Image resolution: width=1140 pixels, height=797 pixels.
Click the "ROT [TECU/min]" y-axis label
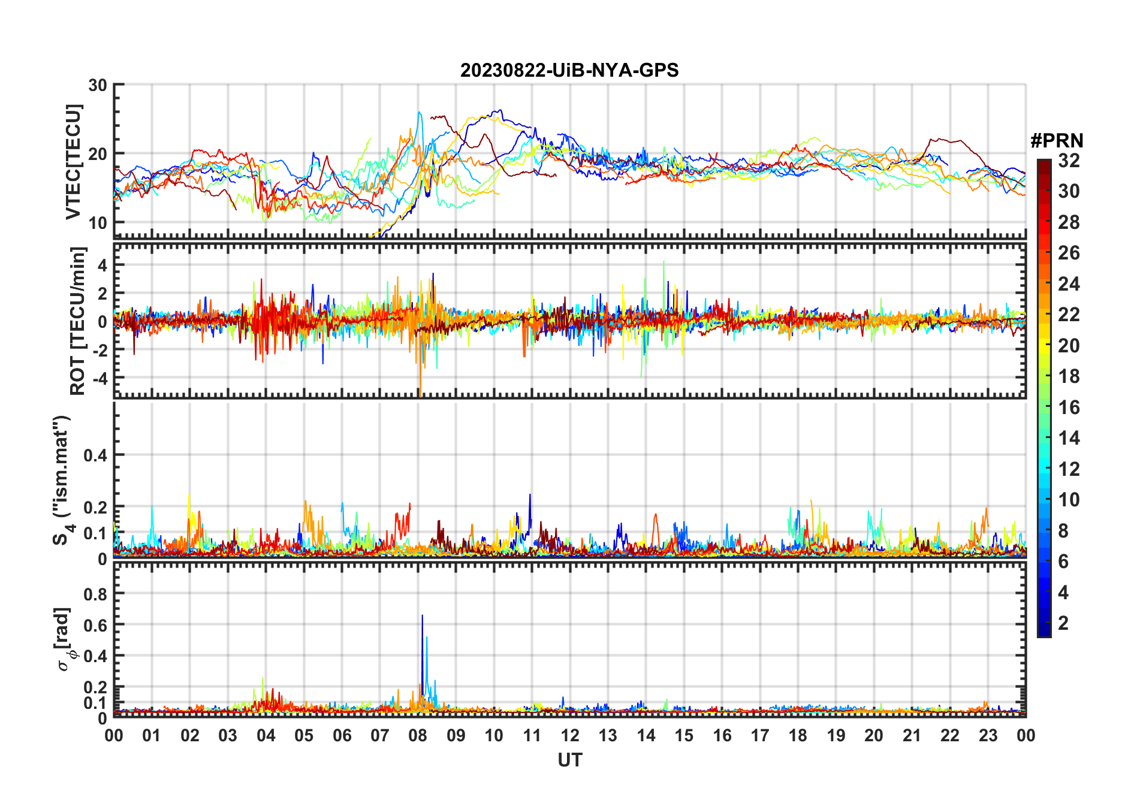click(x=78, y=321)
